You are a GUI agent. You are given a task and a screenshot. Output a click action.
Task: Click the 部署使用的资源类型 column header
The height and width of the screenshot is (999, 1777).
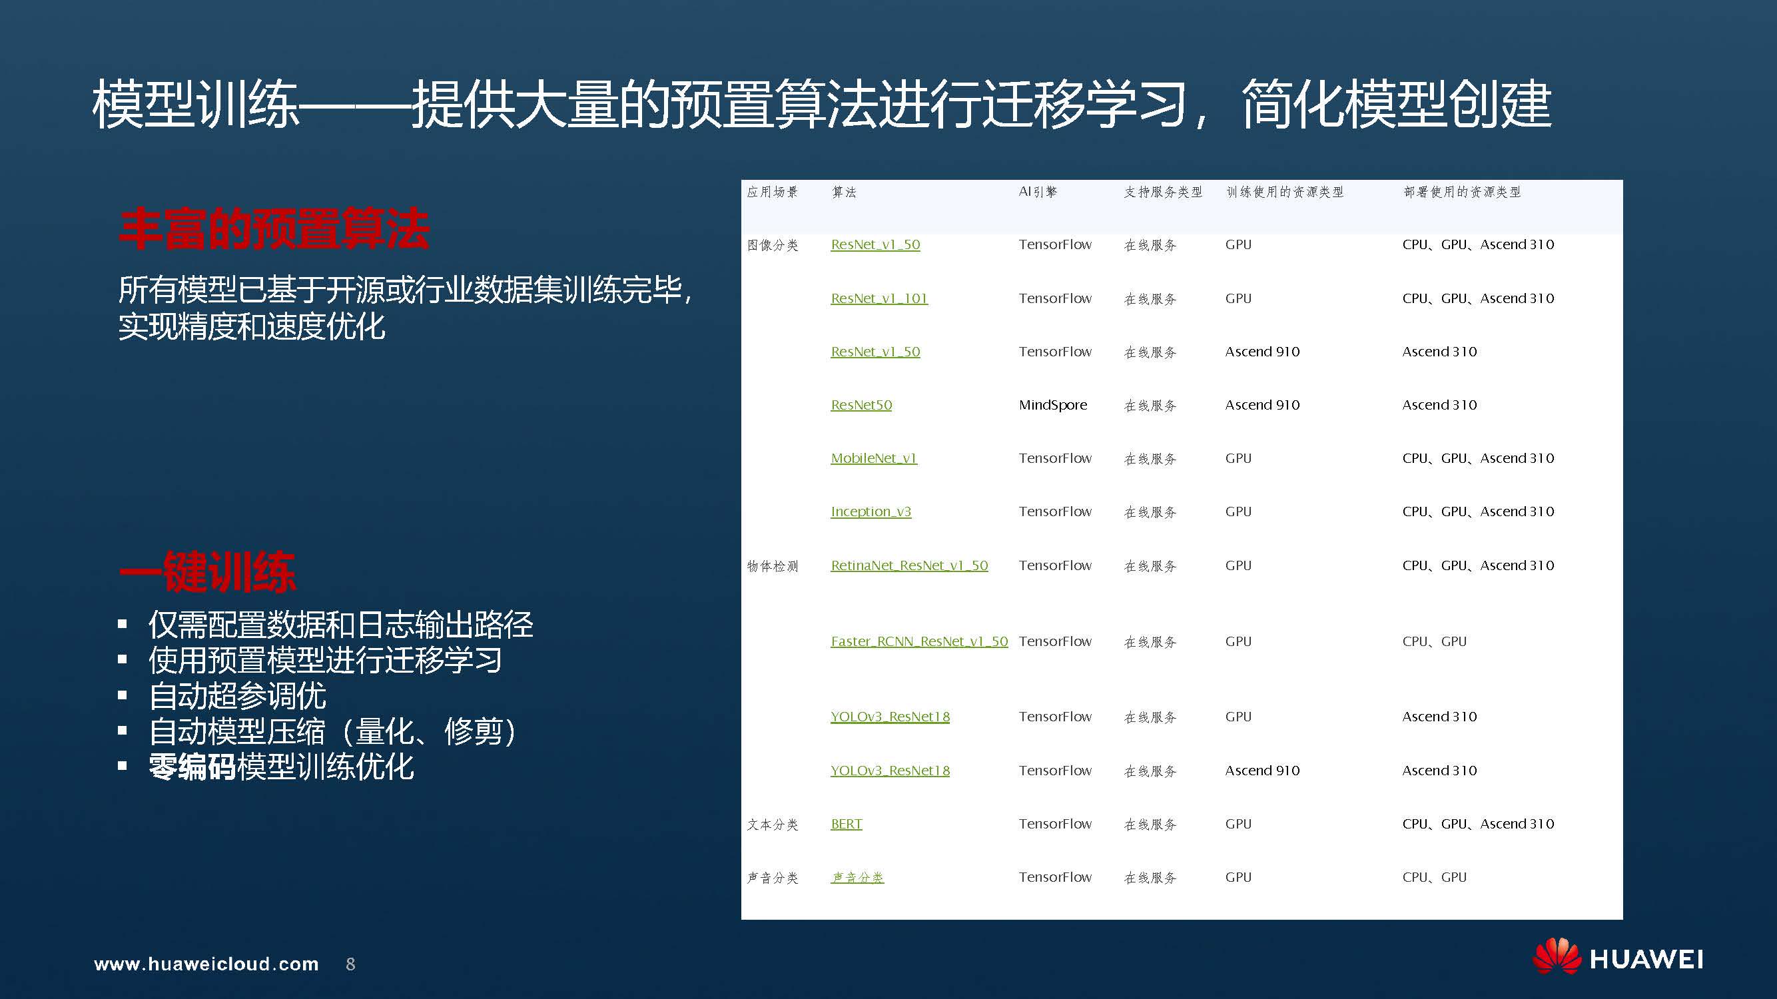1462,192
